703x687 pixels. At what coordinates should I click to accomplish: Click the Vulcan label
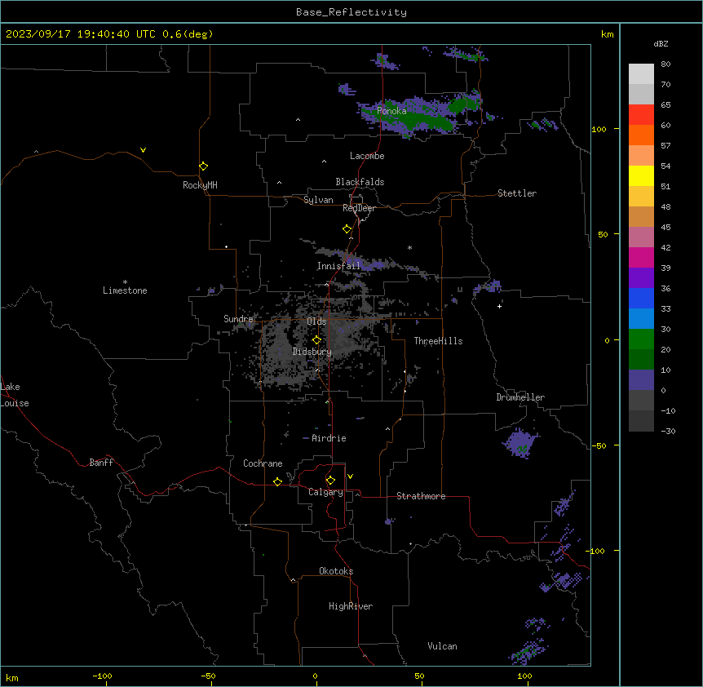point(443,646)
